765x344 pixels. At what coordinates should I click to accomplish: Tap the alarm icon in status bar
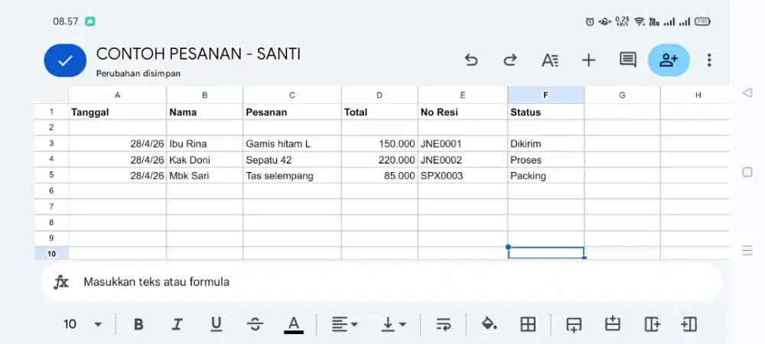coord(590,21)
